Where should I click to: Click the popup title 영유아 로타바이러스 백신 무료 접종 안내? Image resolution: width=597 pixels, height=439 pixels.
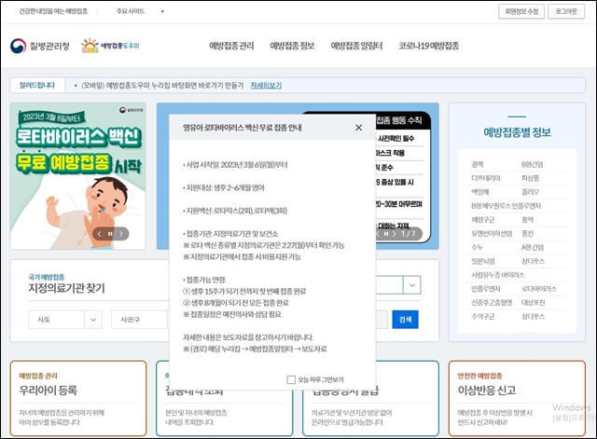[x=243, y=128]
